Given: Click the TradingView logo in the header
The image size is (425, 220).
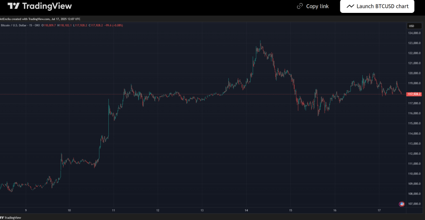Looking at the screenshot, I should [x=40, y=6].
